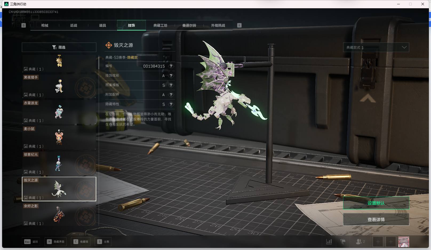
Task: Close the 三角洲行动 window
Action: click(x=423, y=4)
